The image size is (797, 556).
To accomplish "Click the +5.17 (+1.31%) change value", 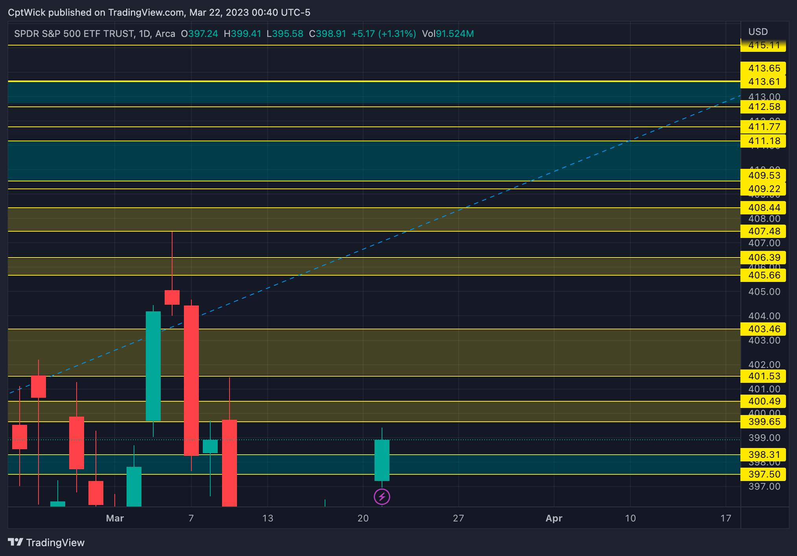I will pyautogui.click(x=384, y=34).
